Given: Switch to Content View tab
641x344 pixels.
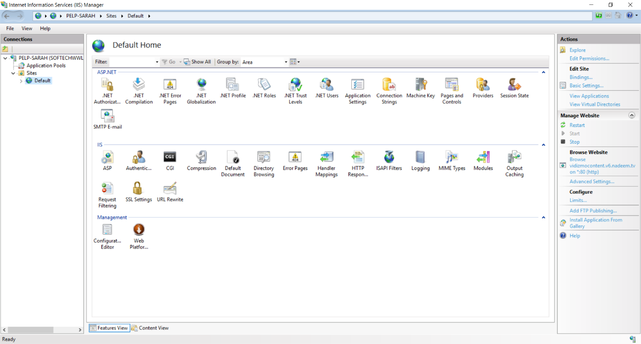Looking at the screenshot, I should [150, 328].
